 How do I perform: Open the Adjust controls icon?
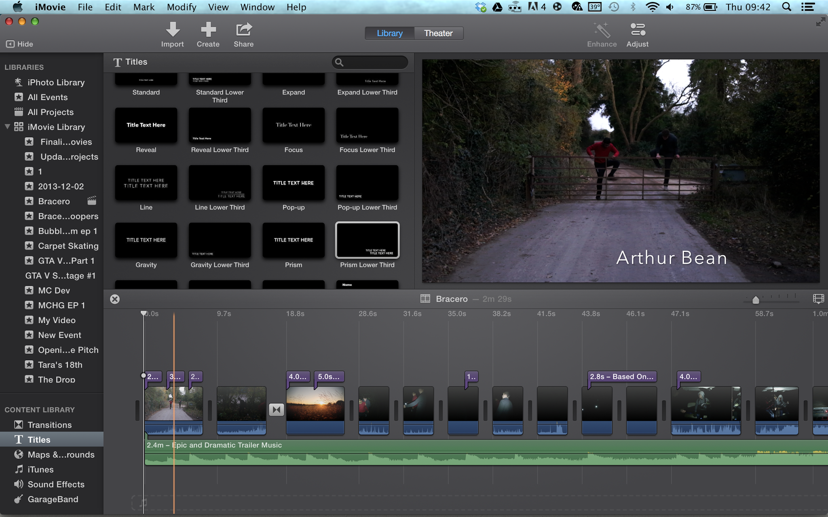tap(638, 29)
